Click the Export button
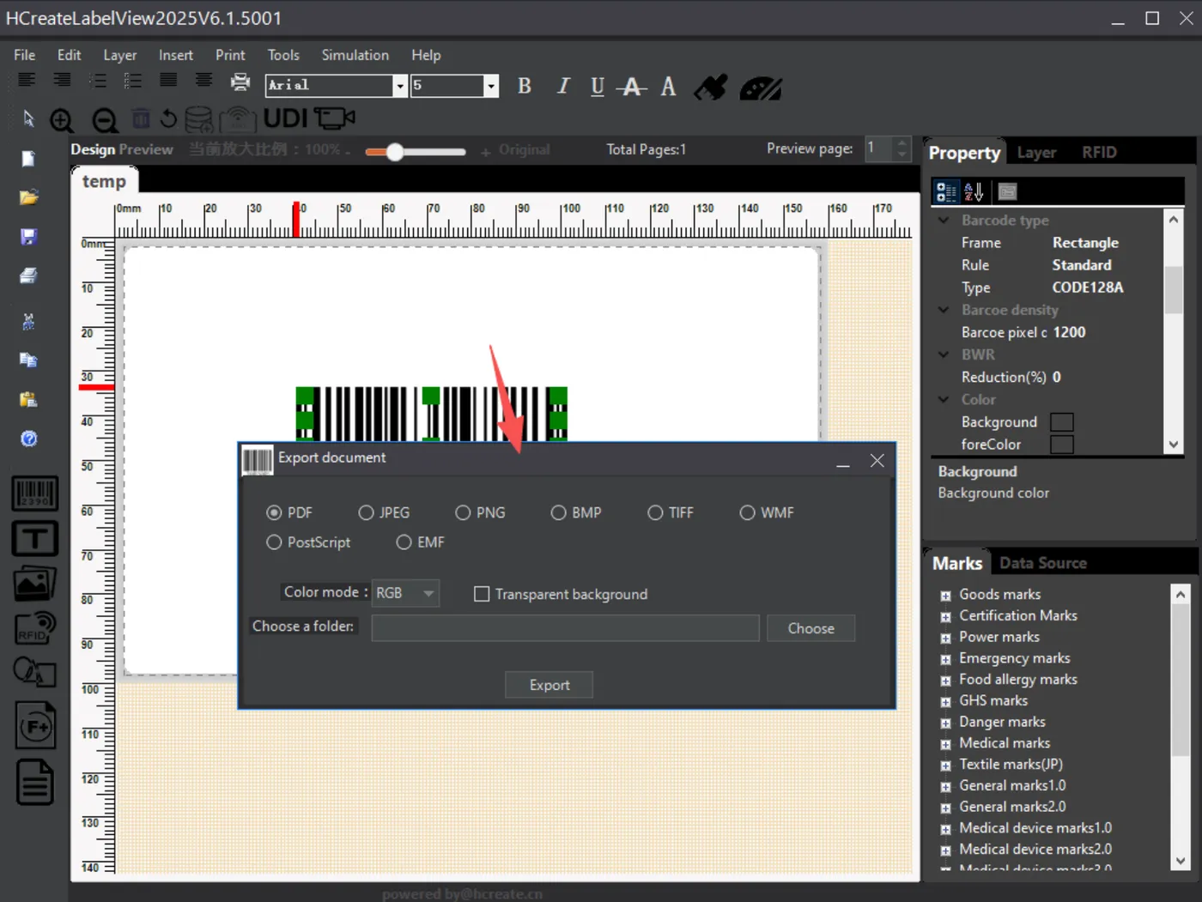 tap(549, 685)
